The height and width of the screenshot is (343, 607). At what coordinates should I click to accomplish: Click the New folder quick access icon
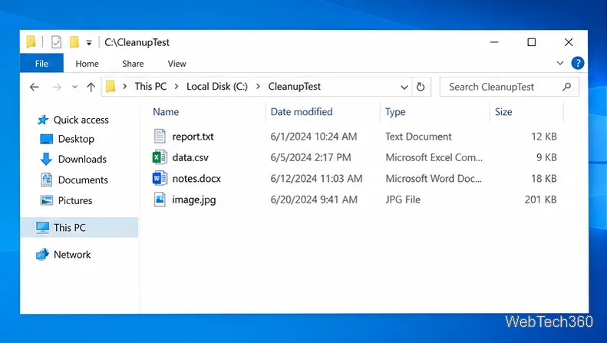[x=74, y=41]
